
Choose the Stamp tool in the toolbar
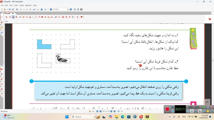pos(30,17)
